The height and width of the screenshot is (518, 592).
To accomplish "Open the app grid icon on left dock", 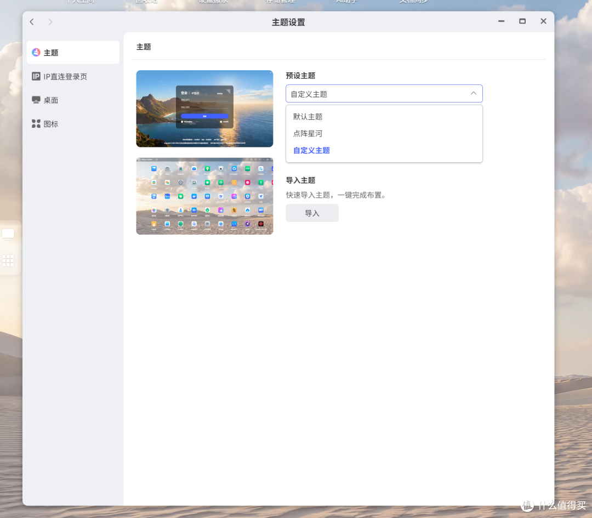I will (x=8, y=260).
